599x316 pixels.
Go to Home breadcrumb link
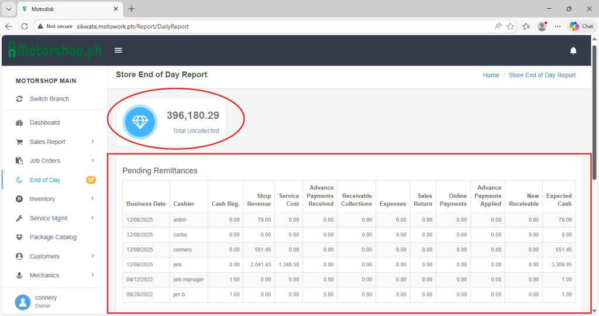tap(491, 75)
